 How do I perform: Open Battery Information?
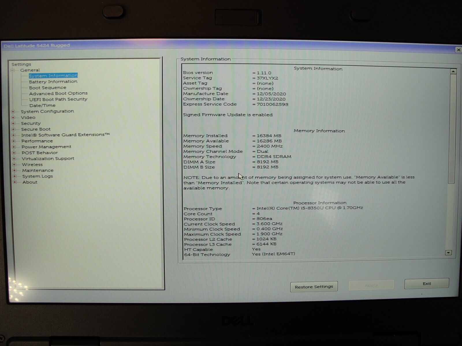(53, 82)
